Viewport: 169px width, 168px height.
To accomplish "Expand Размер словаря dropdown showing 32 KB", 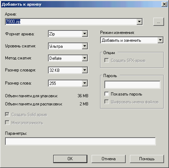I will pos(68,70).
